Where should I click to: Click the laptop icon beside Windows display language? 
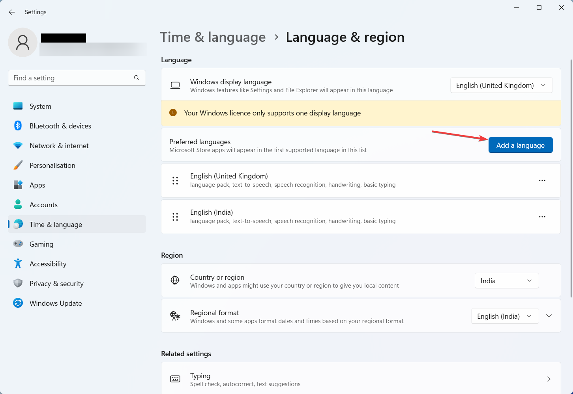(x=175, y=85)
